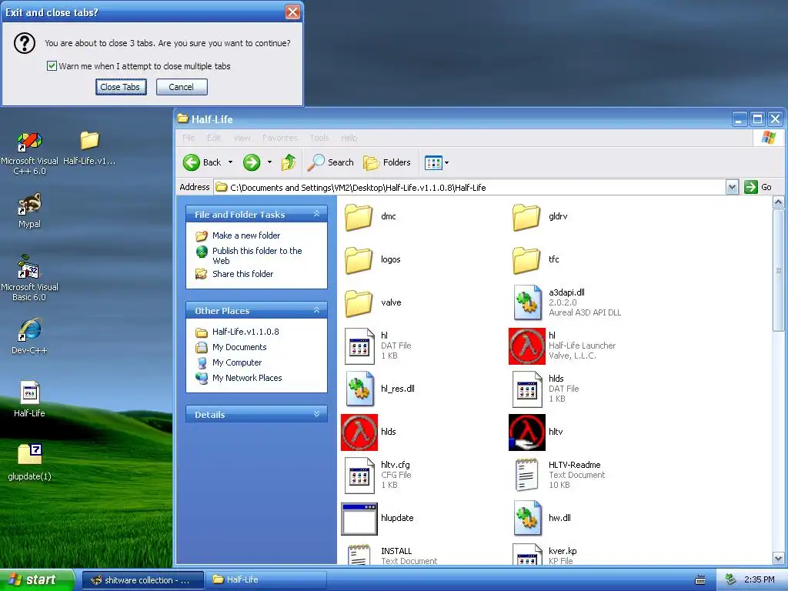Screen dimensions: 788x591
Task: Open the File menu
Action: pyautogui.click(x=189, y=138)
